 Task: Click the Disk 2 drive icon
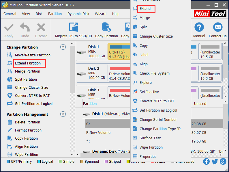[82, 74]
